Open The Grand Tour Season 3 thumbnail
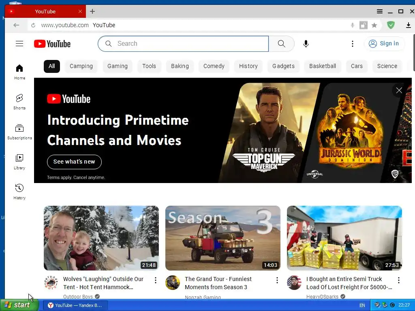 (223, 238)
